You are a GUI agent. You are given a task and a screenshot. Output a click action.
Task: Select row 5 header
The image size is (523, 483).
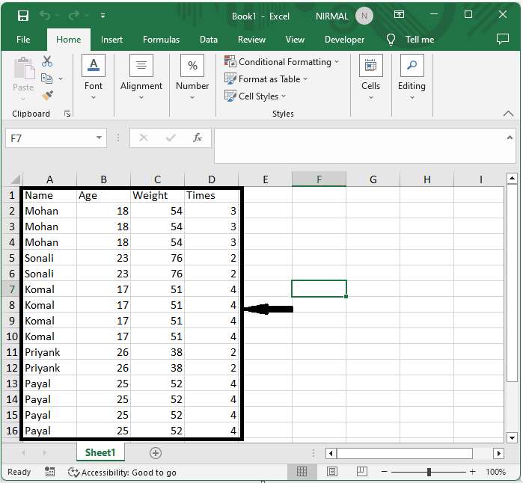pyautogui.click(x=12, y=258)
